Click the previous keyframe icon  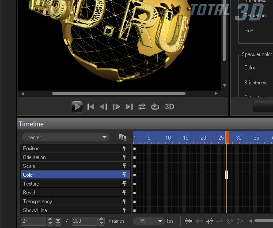[x=189, y=221]
